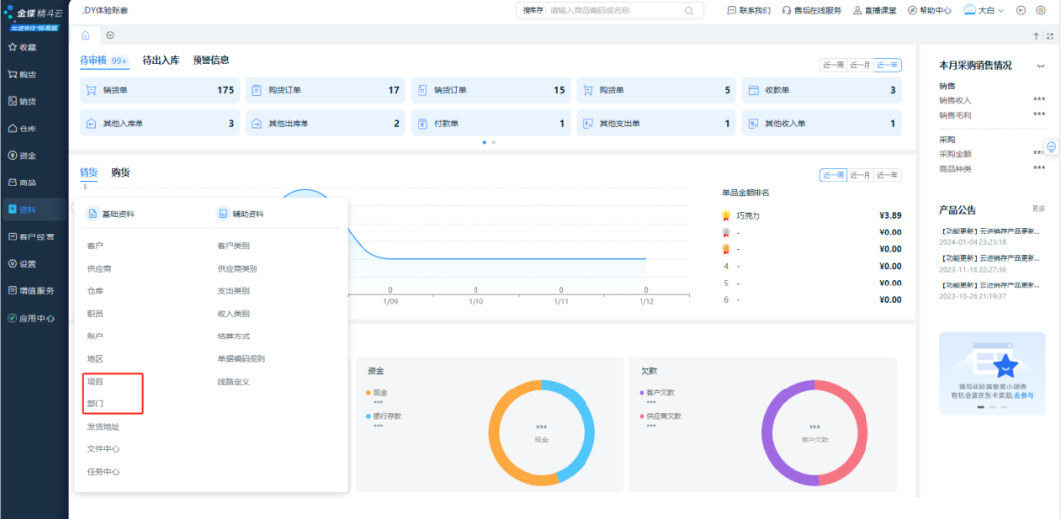The height and width of the screenshot is (519, 1061).
Task: Open the tab list dropdown circle icon
Action: (110, 36)
